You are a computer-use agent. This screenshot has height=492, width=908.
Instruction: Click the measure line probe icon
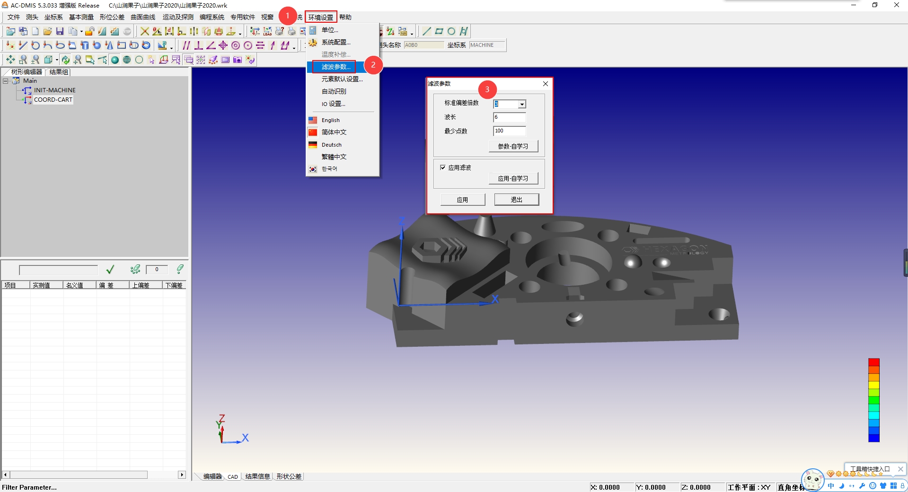pos(23,45)
